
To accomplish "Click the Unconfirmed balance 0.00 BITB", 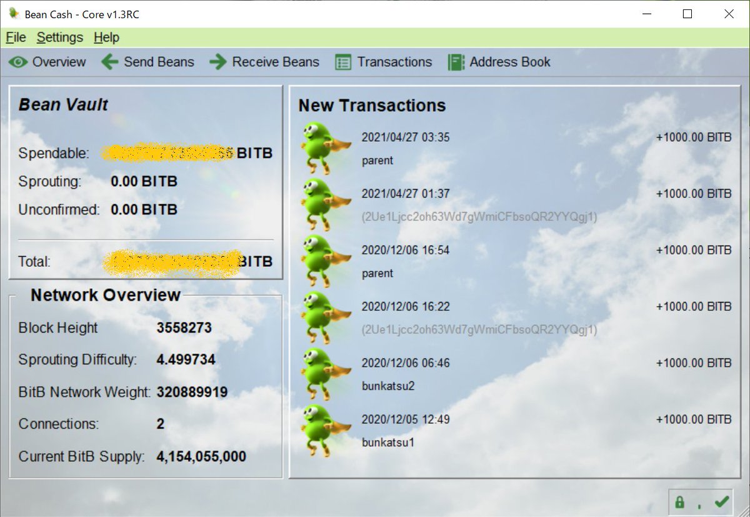I will 144,210.
